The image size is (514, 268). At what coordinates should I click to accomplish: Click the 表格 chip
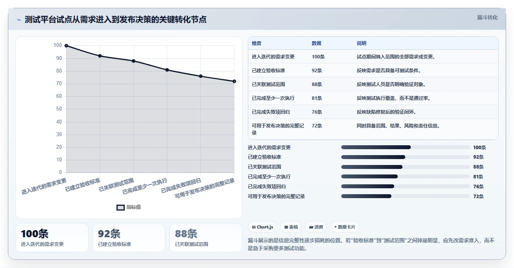click(x=291, y=227)
